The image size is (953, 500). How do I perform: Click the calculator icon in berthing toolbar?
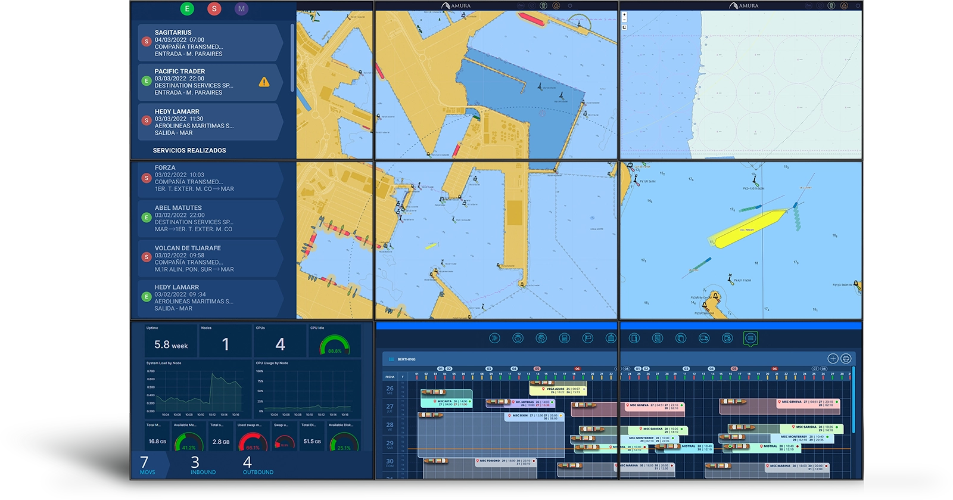564,338
